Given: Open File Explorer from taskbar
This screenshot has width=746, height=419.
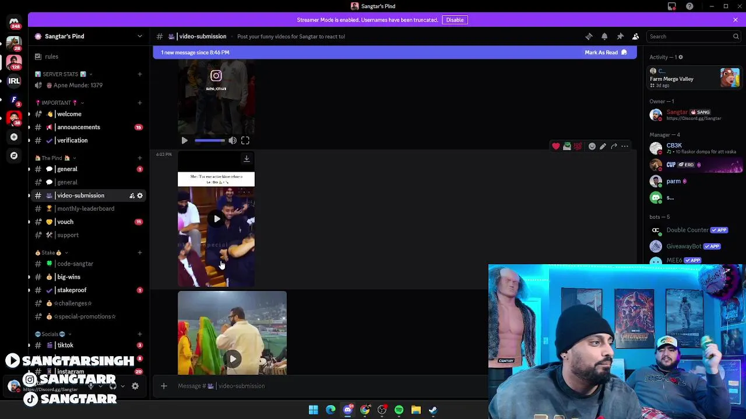Looking at the screenshot, I should (x=416, y=410).
